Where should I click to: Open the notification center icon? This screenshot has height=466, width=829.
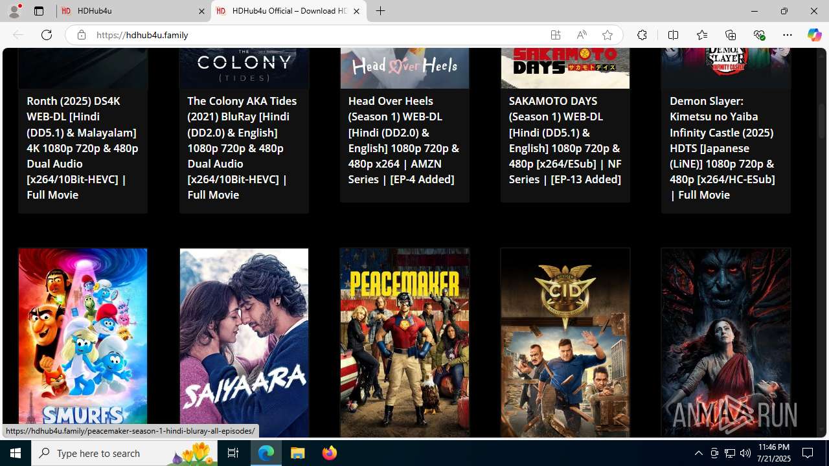(808, 453)
